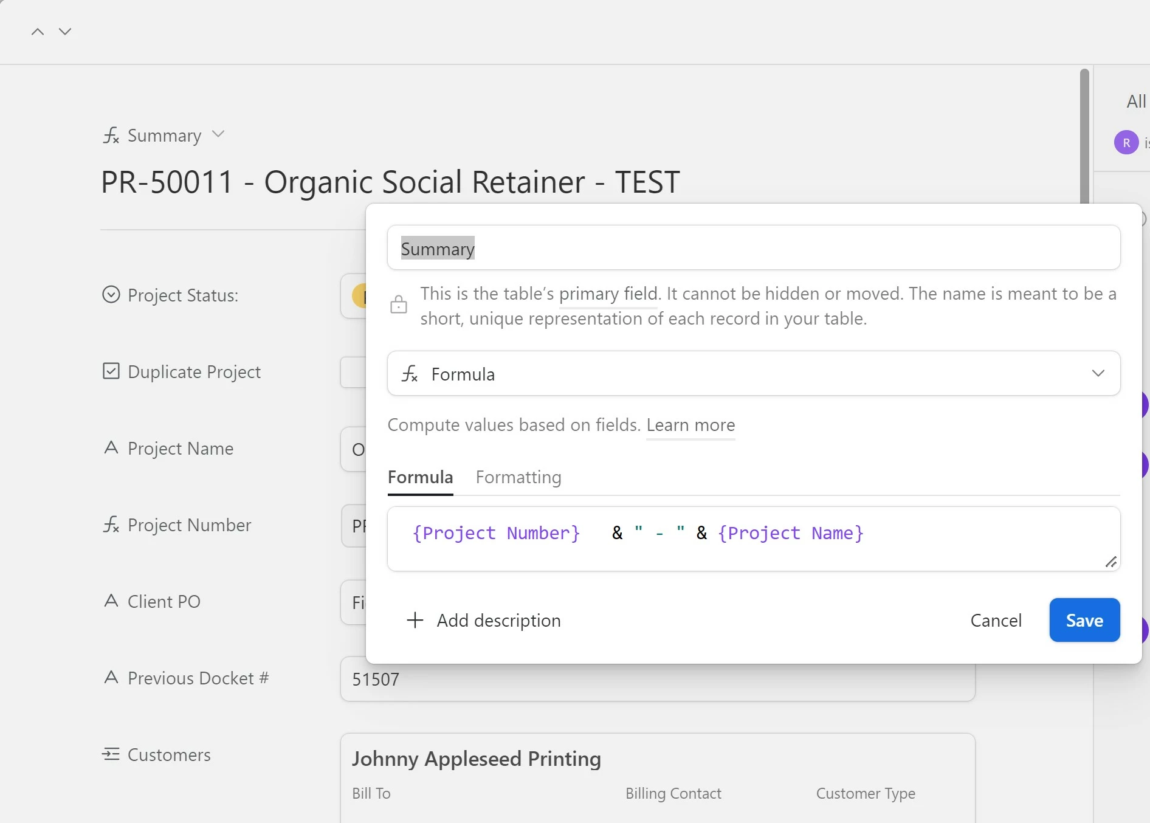
Task: Go to previous record with up chevron
Action: click(38, 32)
